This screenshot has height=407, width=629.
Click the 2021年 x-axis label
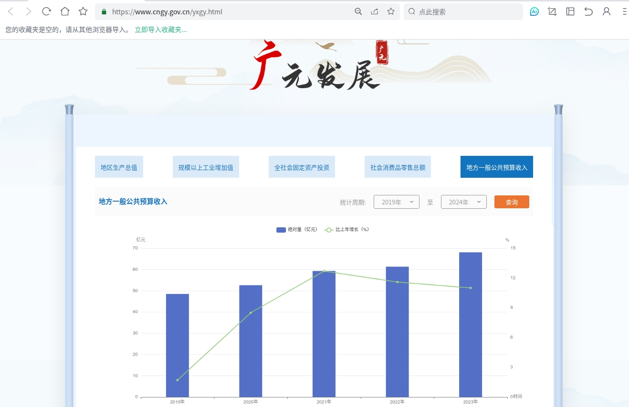[x=324, y=402]
